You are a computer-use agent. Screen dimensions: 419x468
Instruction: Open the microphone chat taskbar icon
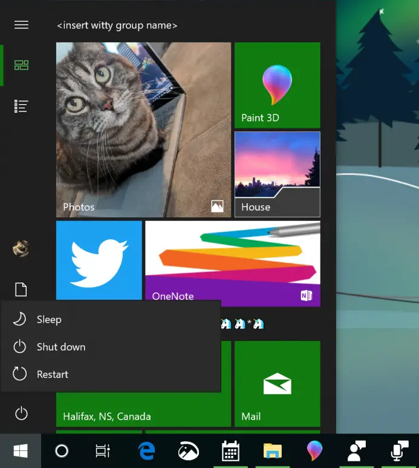coord(399,450)
